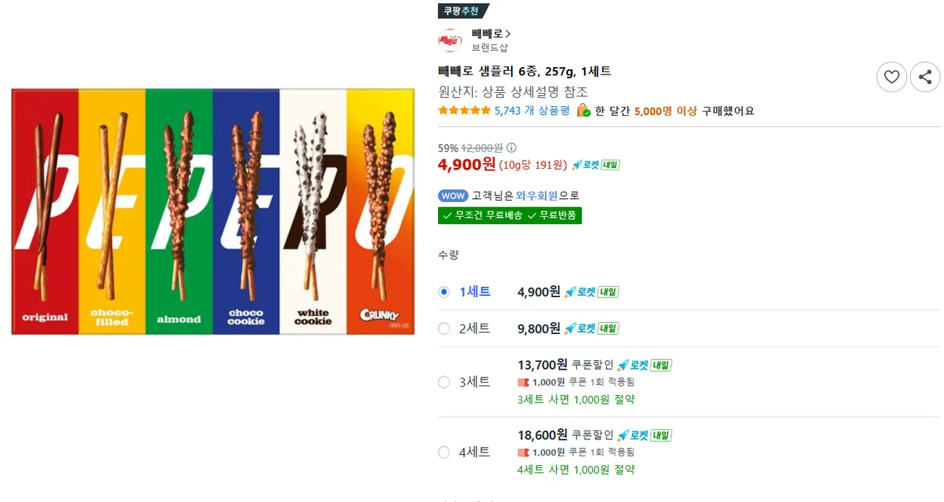Select the 1세트 radio option
The height and width of the screenshot is (502, 944).
[444, 292]
